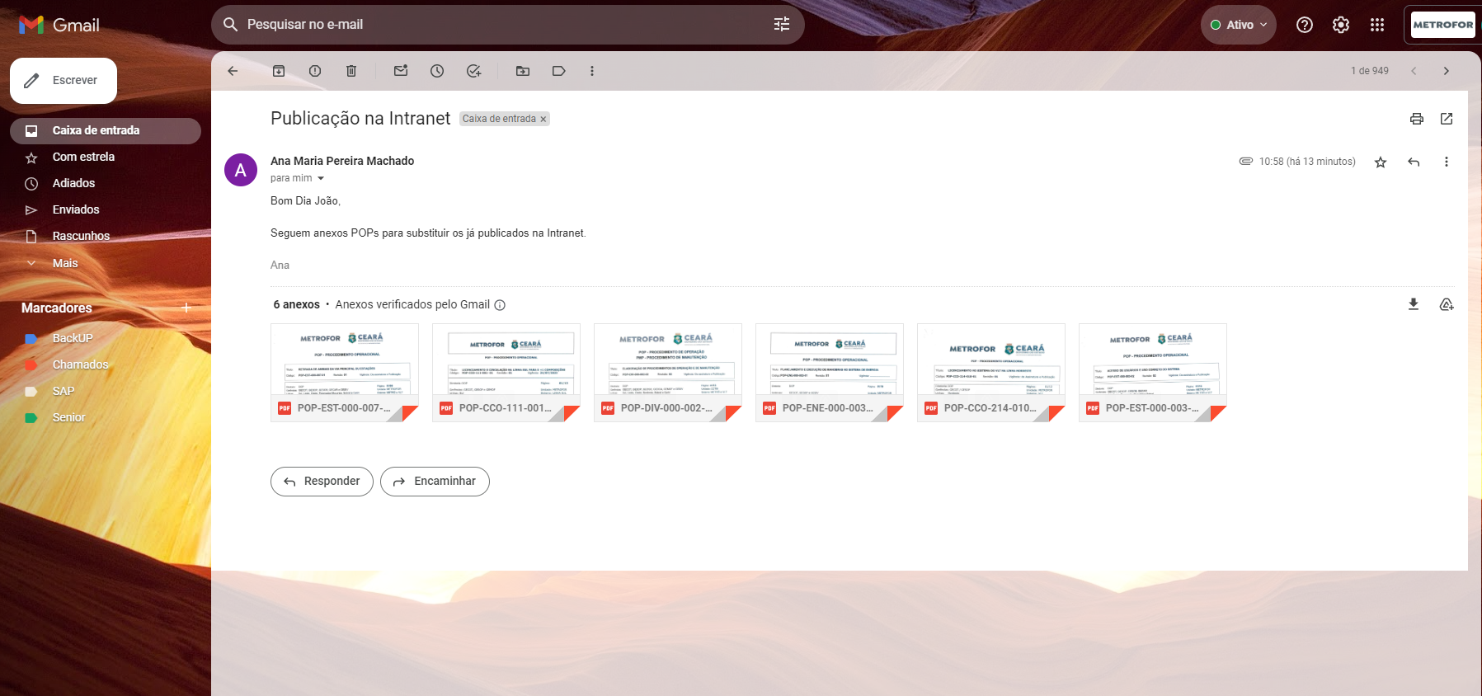Click the sender avatar A
Image resolution: width=1482 pixels, height=696 pixels.
click(241, 170)
